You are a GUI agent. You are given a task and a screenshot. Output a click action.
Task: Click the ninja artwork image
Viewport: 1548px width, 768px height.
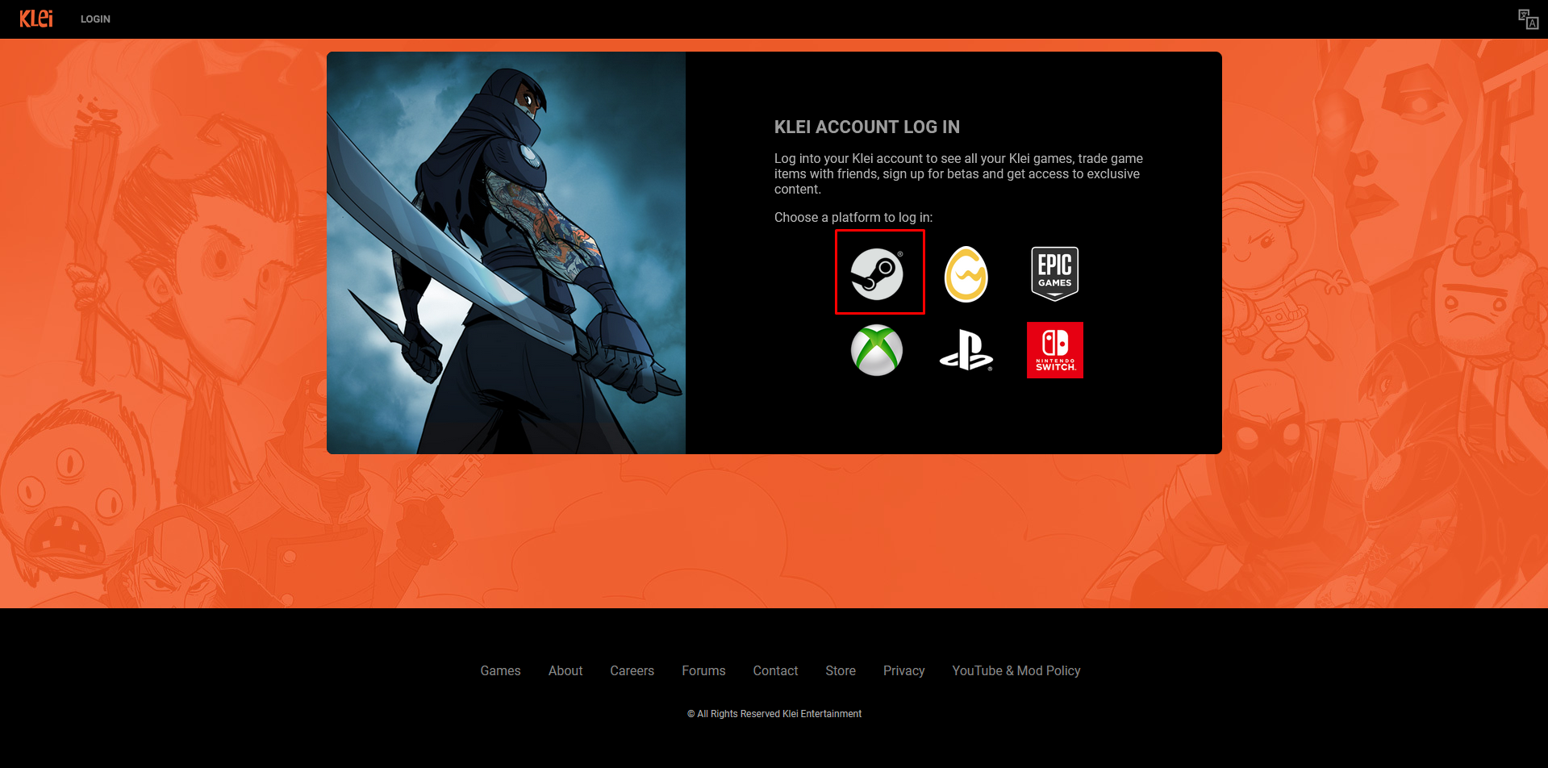click(x=506, y=253)
